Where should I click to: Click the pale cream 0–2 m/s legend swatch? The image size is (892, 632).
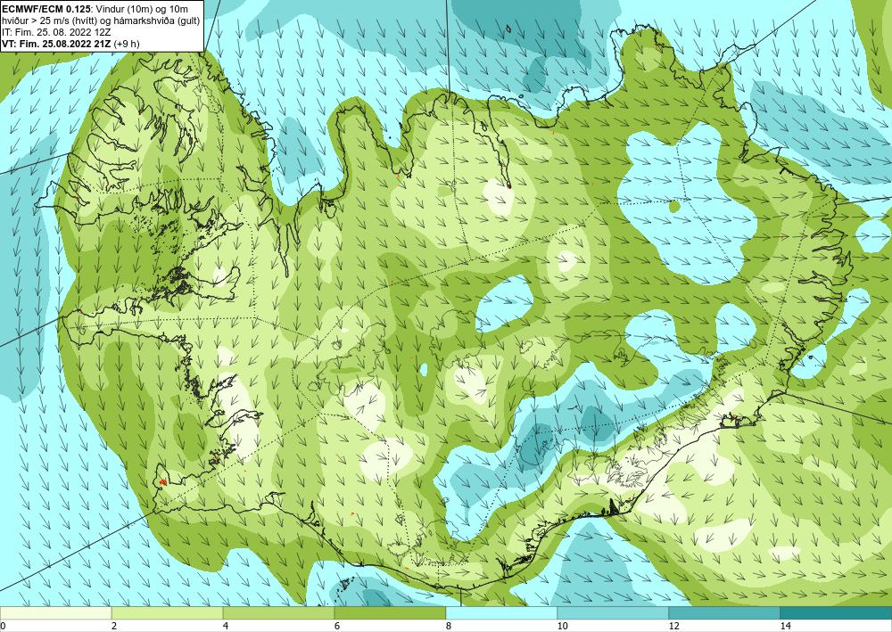[55, 612]
